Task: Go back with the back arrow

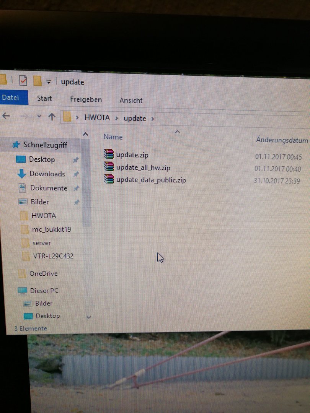Action: 6,115
